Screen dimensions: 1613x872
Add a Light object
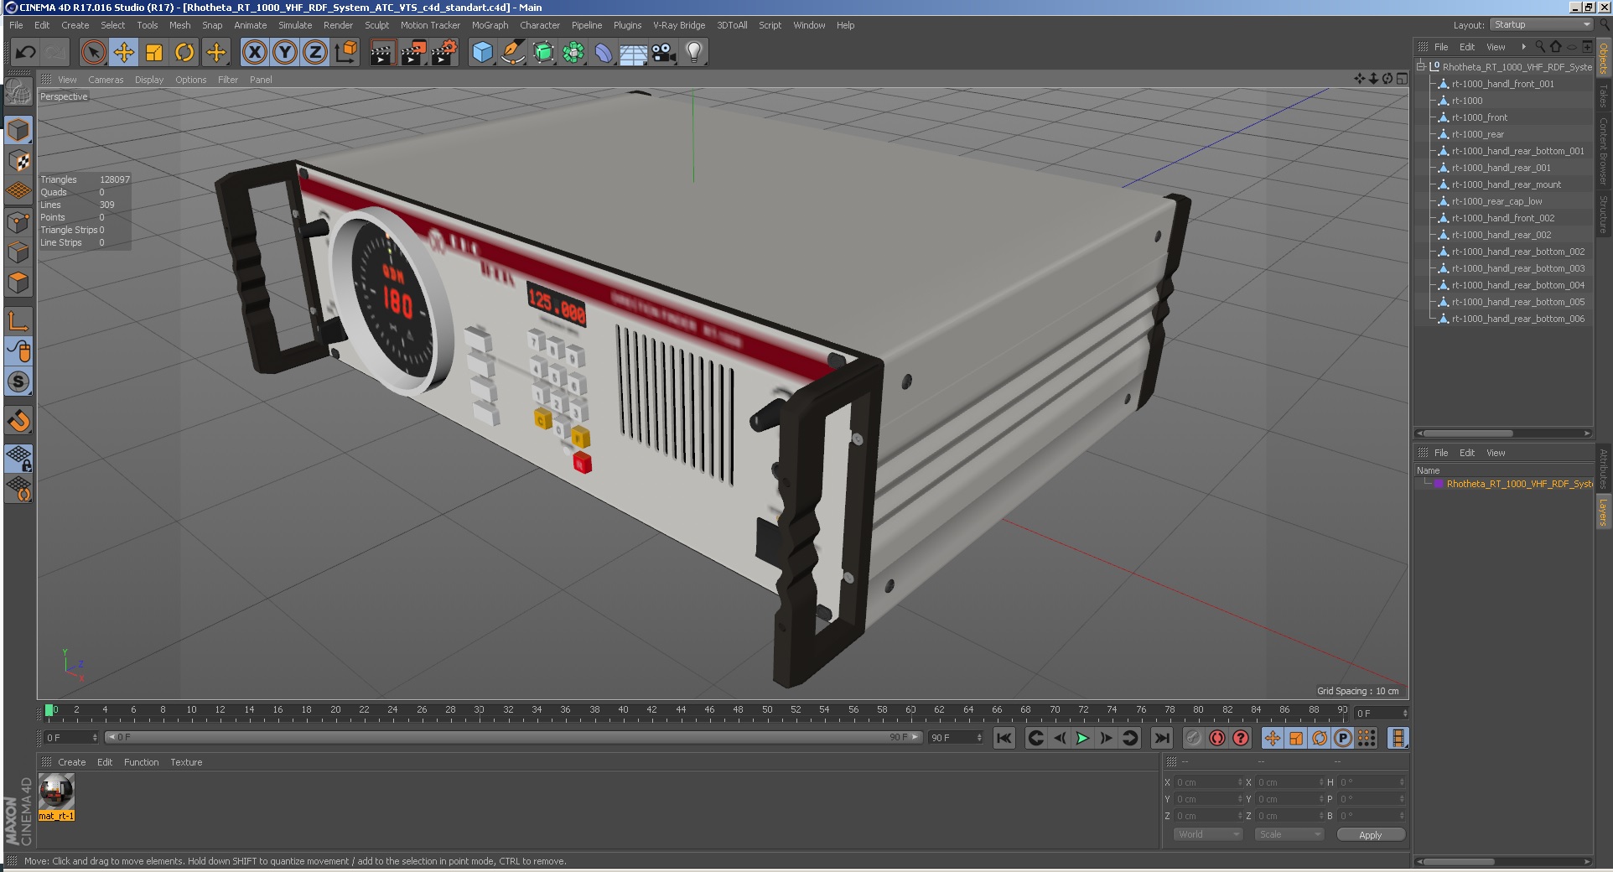point(694,53)
